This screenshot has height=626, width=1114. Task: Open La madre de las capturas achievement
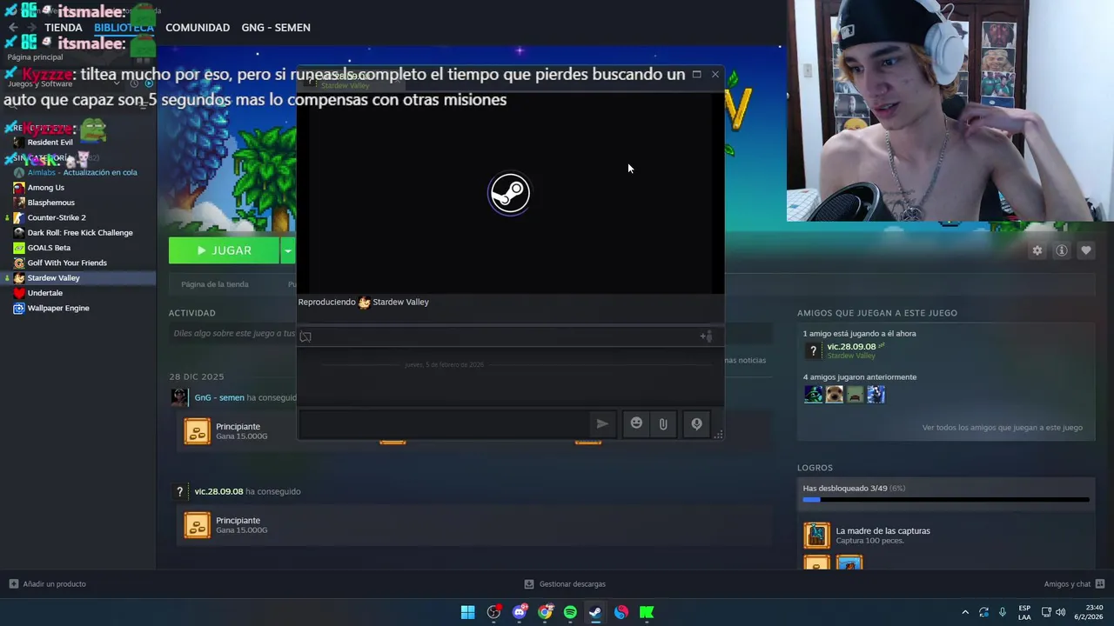coord(882,531)
